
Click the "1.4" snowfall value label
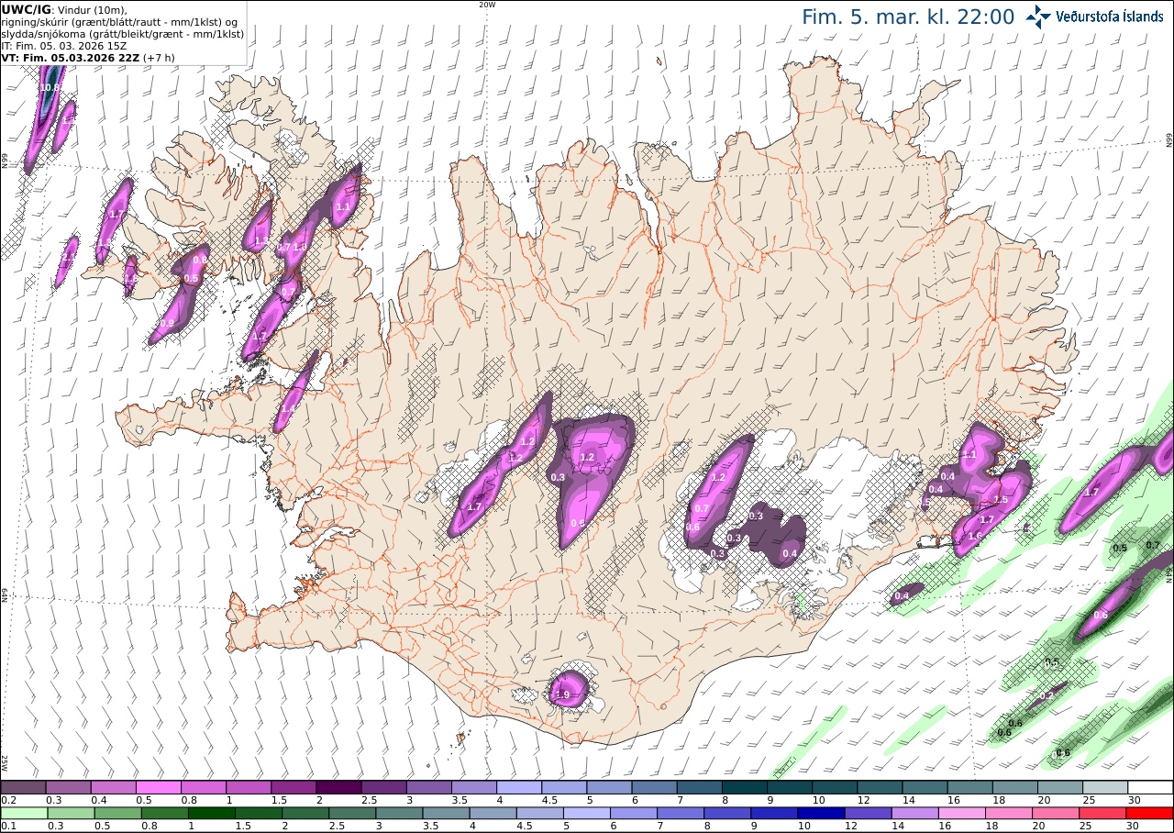tap(289, 408)
